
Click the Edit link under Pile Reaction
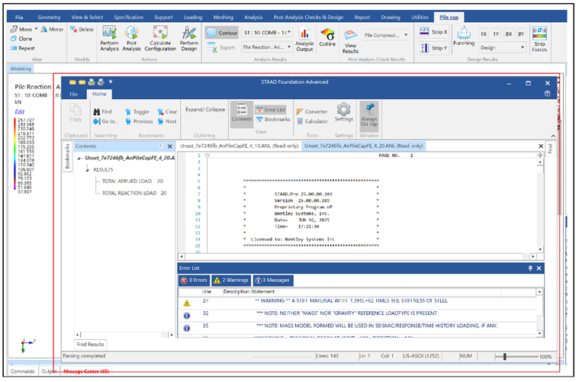(20, 112)
